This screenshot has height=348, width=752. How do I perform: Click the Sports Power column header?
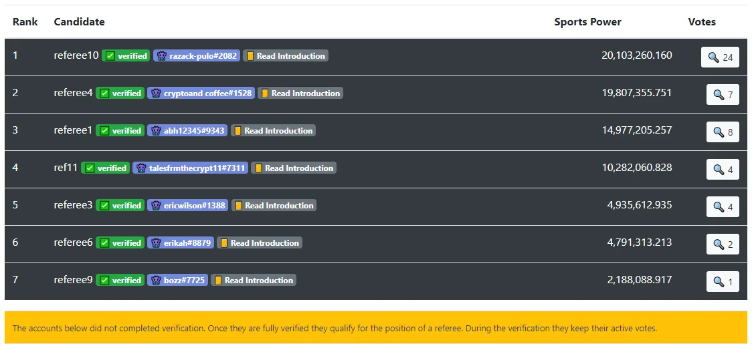587,22
